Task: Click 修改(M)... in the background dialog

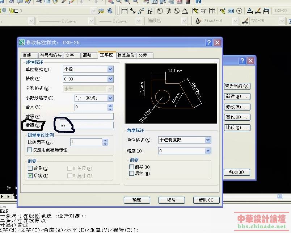Action: (x=237, y=107)
